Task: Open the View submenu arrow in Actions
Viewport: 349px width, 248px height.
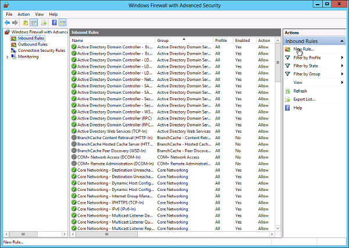Action: 342,83
